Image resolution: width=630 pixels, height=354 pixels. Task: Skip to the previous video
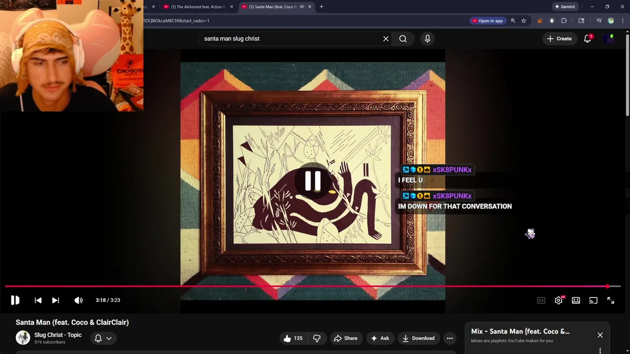coord(38,300)
